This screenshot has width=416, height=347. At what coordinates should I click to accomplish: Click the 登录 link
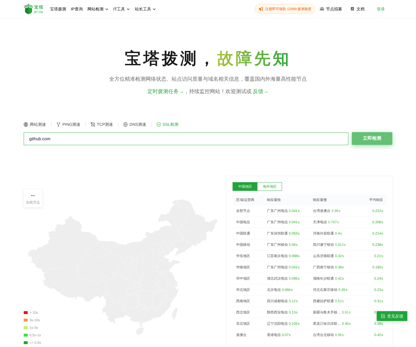pyautogui.click(x=381, y=9)
